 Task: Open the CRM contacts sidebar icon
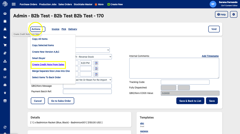click(x=5, y=14)
